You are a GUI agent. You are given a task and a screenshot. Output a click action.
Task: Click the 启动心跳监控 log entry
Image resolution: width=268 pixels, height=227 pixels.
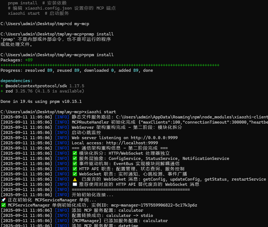tap(51, 133)
